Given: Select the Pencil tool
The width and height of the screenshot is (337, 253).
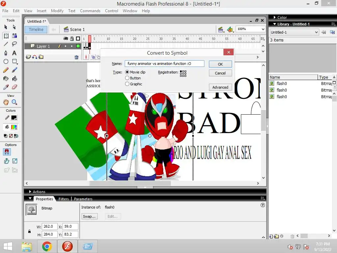Looking at the screenshot, I should [x=6, y=70].
